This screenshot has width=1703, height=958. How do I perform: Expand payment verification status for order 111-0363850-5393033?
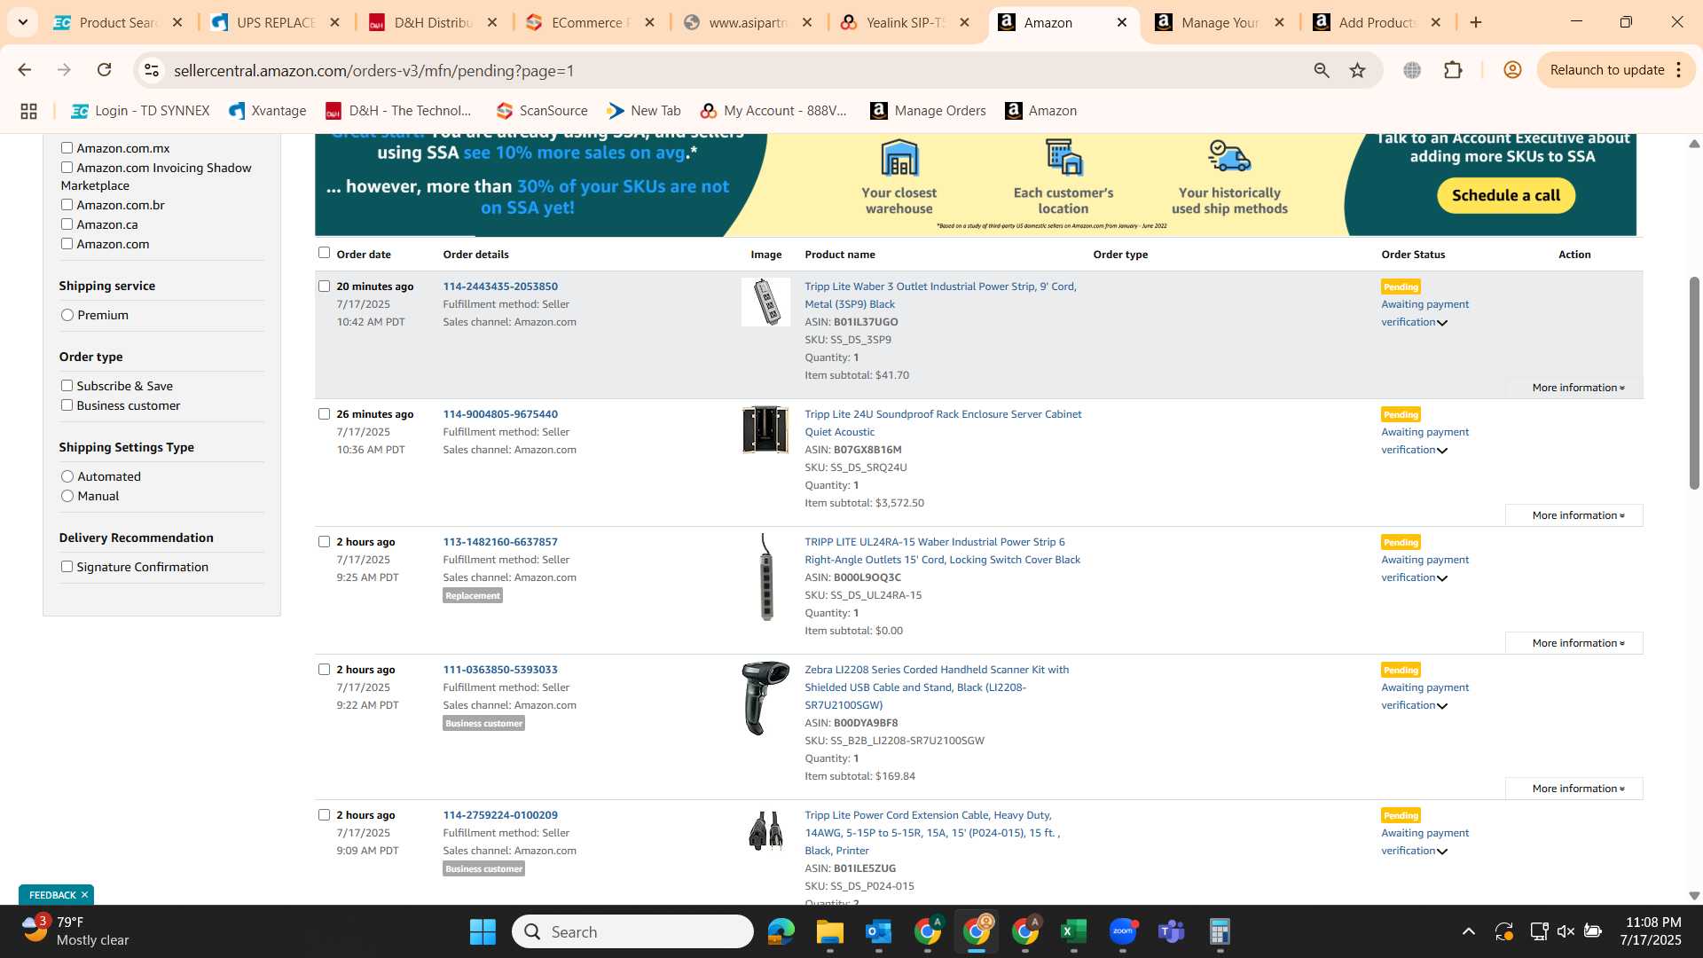click(x=1442, y=706)
